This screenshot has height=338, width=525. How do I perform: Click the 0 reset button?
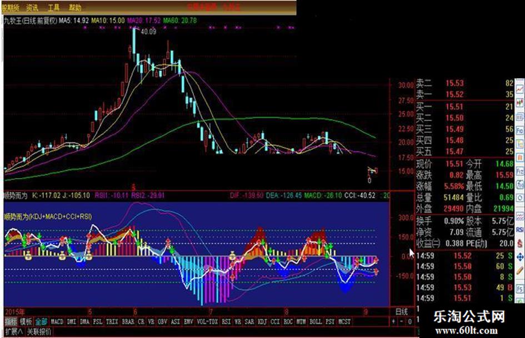pyautogui.click(x=410, y=321)
